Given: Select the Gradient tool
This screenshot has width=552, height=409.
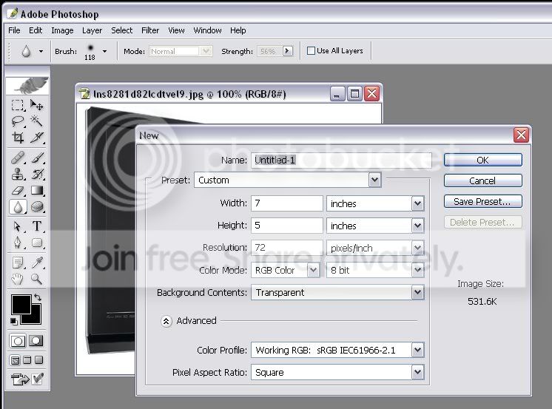Looking at the screenshot, I should point(36,190).
